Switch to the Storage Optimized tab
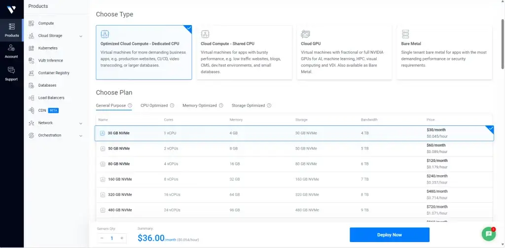The image size is (505, 248). [x=249, y=105]
